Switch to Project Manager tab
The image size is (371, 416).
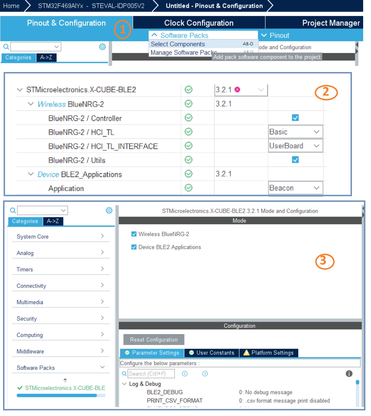tap(331, 23)
